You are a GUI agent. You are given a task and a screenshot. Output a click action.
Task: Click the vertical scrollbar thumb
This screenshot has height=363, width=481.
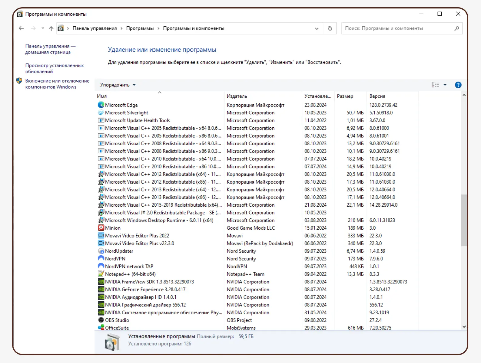[464, 220]
